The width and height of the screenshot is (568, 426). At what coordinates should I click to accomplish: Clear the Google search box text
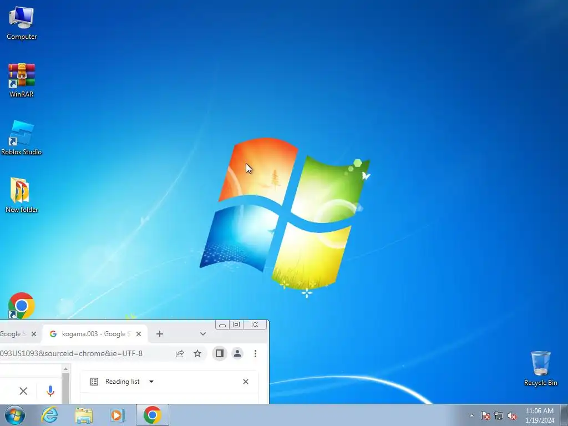(x=23, y=391)
